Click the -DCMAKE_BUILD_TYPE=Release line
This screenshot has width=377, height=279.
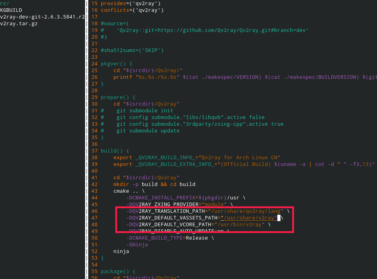tap(170, 238)
